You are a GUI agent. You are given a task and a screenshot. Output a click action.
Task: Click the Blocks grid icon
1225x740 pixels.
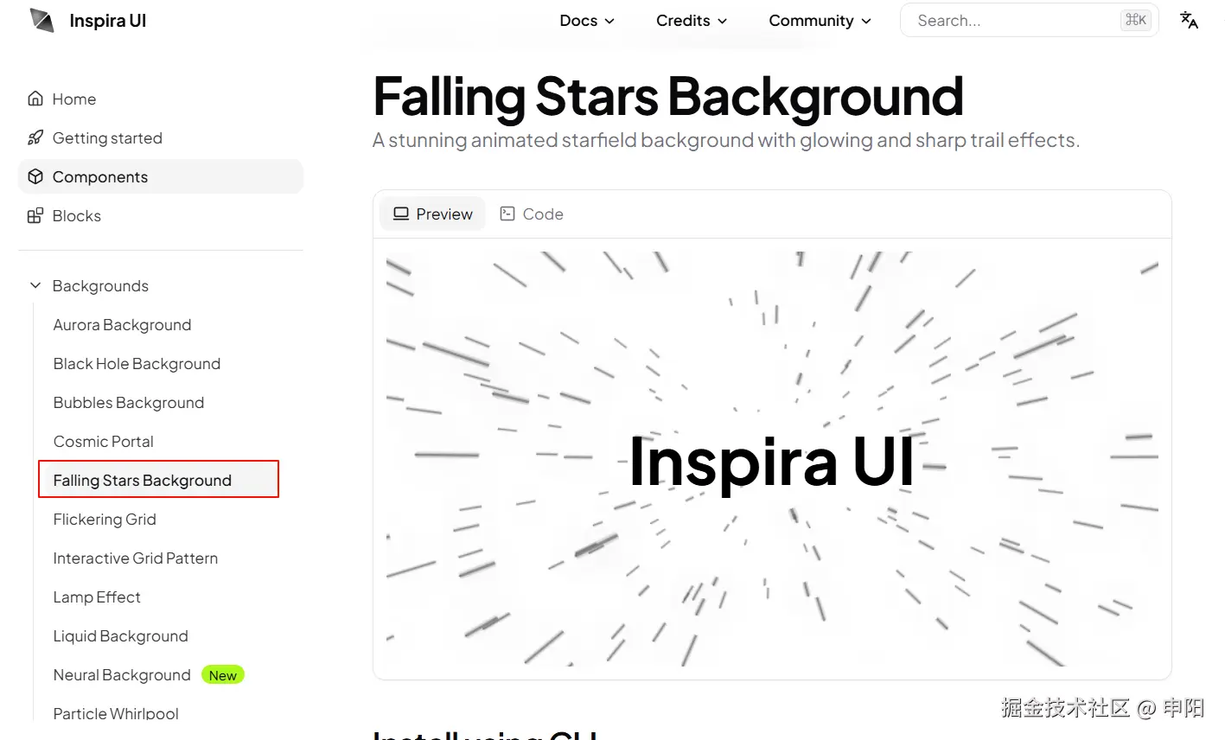tap(35, 215)
